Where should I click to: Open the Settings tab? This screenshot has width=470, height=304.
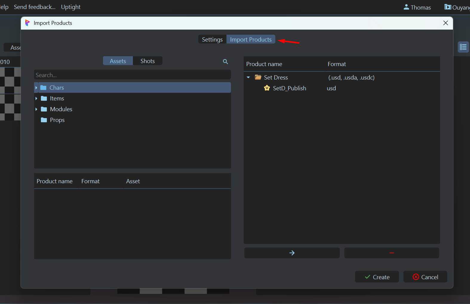(x=212, y=39)
